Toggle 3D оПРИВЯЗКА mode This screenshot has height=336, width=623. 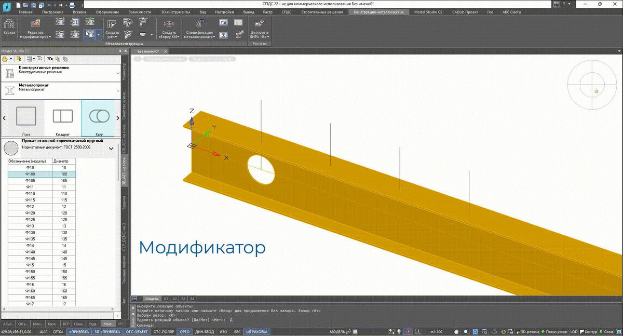click(x=107, y=331)
